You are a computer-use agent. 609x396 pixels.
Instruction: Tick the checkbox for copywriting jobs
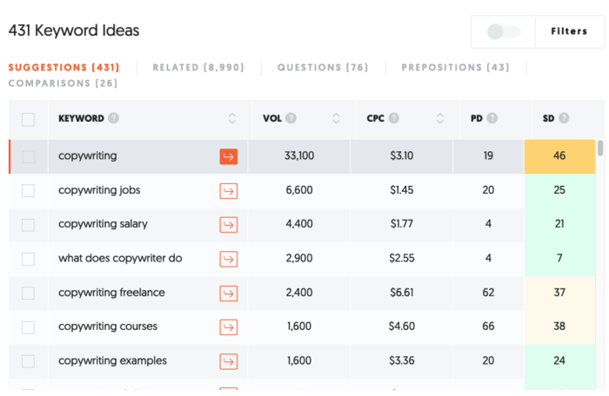[x=29, y=190]
